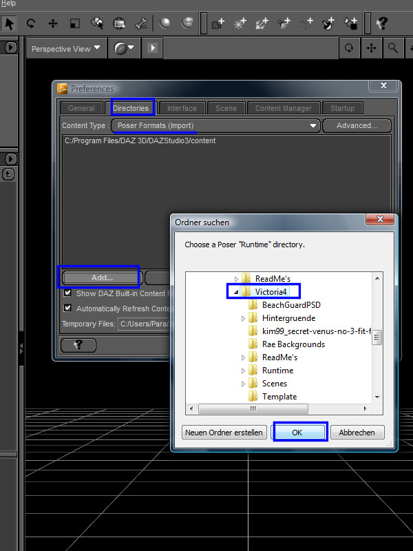
Task: Click the Render sphere icon
Action: tap(165, 23)
